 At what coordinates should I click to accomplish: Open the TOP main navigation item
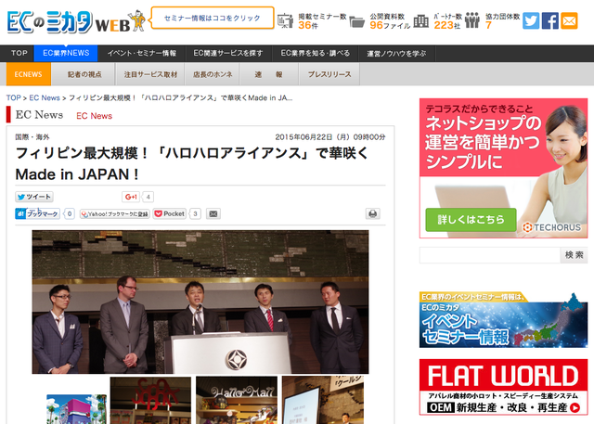tap(19, 54)
